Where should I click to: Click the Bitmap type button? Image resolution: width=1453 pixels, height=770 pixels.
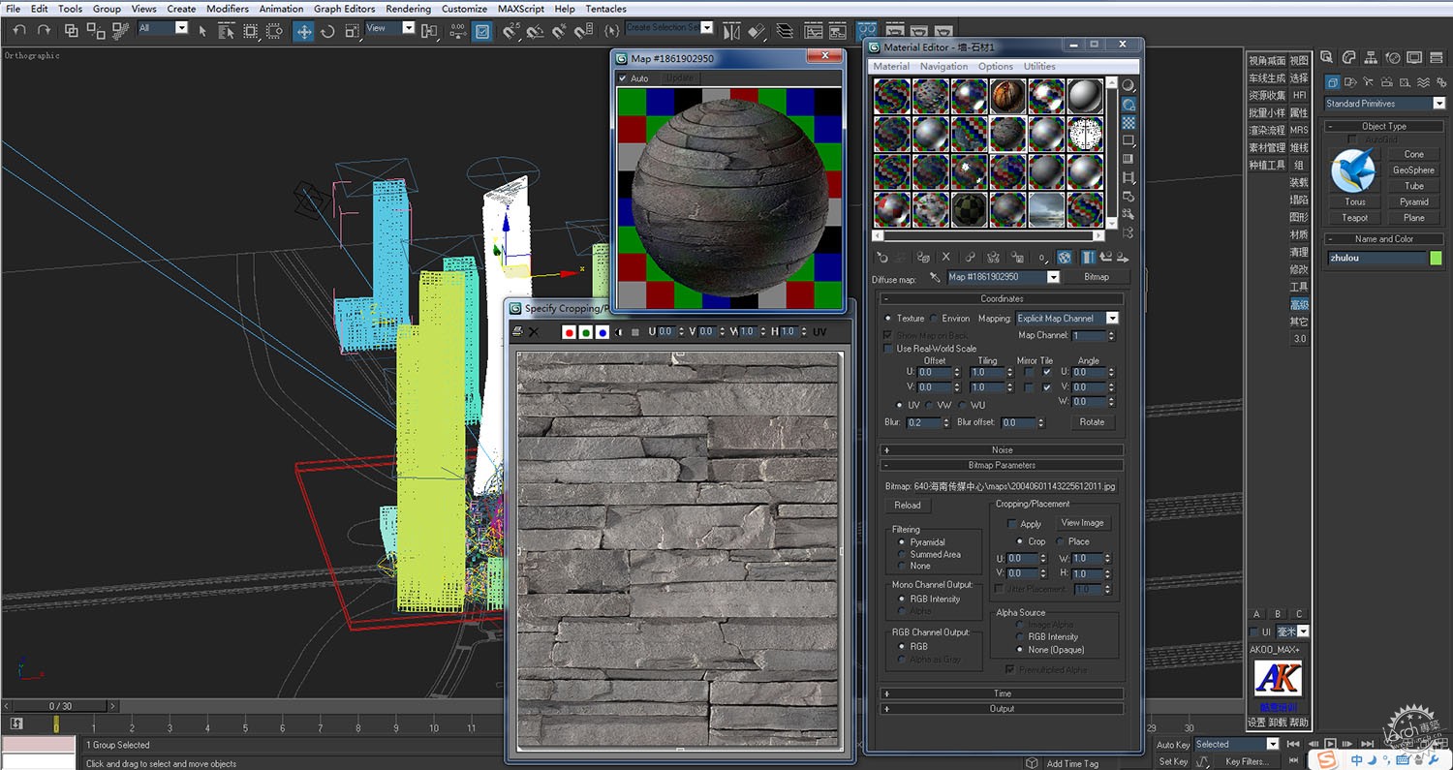pyautogui.click(x=1096, y=277)
